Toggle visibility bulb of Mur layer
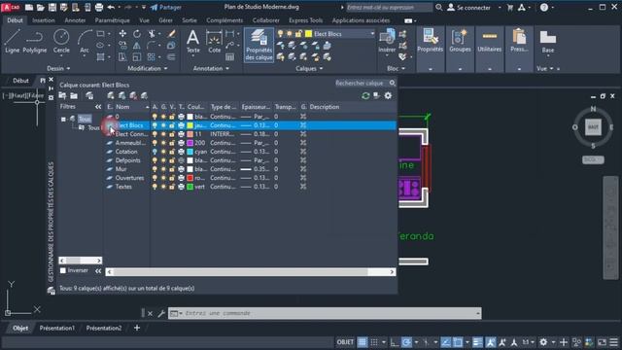The image size is (622, 350). click(x=155, y=169)
